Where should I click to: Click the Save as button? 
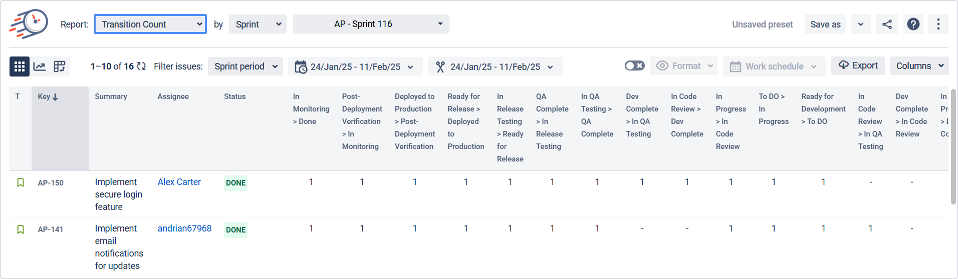pyautogui.click(x=825, y=24)
